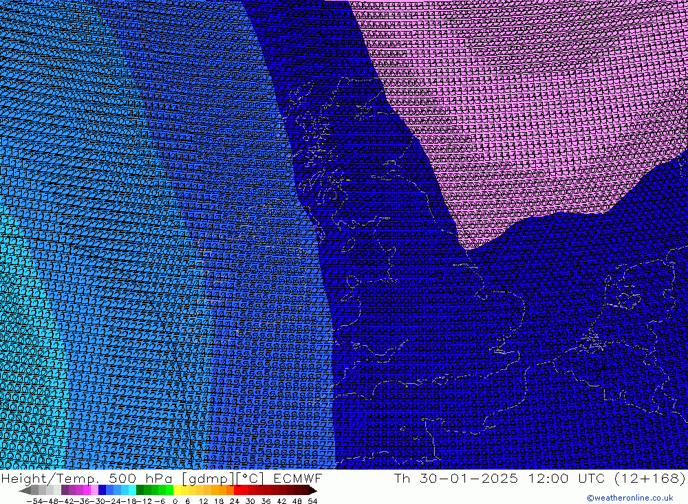688x504 pixels.
Task: Click the '24' label under the color scale
Action: click(x=235, y=501)
